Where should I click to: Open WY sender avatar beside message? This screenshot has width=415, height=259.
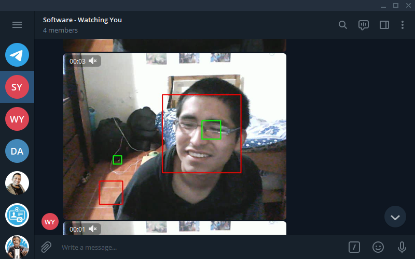50,222
